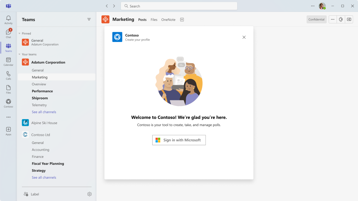Click See all channels under Adatum Corporation
Viewport: 358px width, 201px height.
[x=44, y=112]
